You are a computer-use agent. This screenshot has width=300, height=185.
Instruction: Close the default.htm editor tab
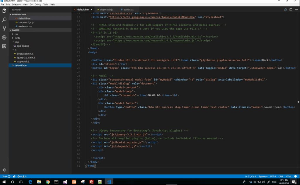pyautogui.click(x=92, y=10)
